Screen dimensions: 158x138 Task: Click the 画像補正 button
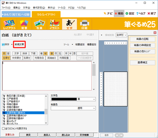(143, 63)
